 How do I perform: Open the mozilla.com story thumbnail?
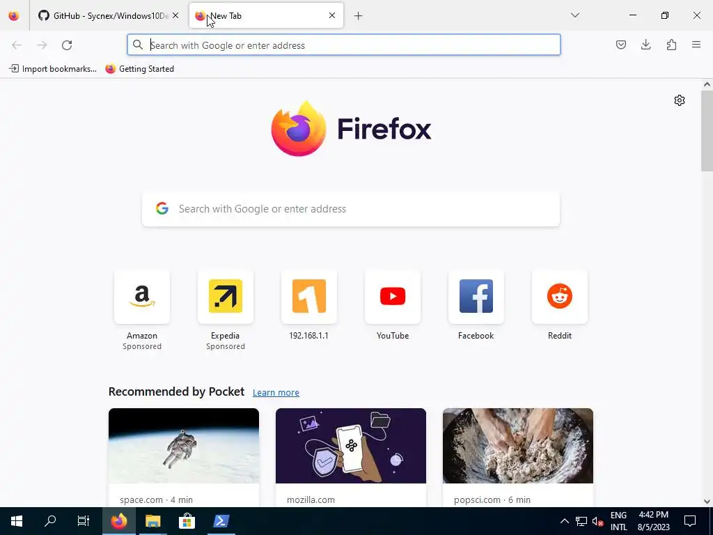pyautogui.click(x=351, y=446)
